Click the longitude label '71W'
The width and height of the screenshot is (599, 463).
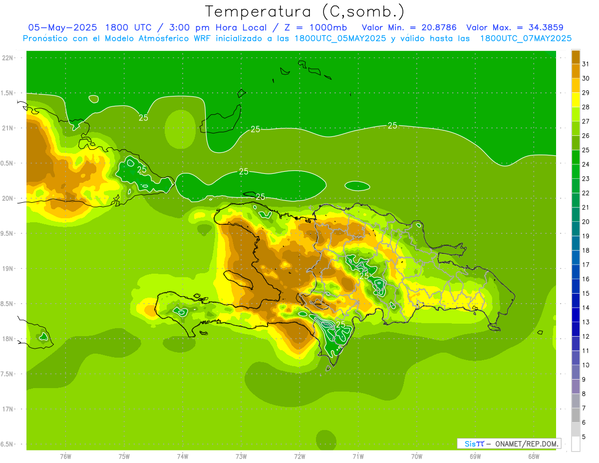point(358,456)
